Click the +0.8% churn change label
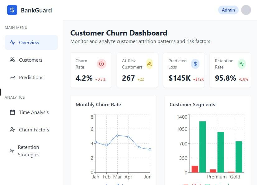This screenshot has width=257, height=185. [x=100, y=79]
